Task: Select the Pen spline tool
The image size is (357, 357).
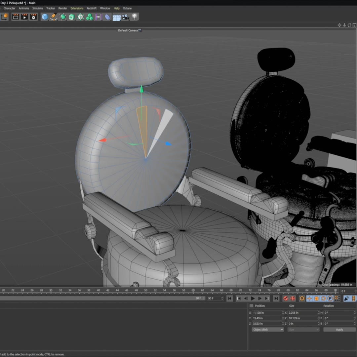Action: pos(54,17)
